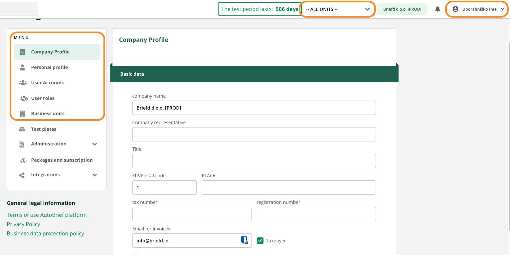Click the password manager icon in email field
Screen dimensions: 510x255
(244, 240)
